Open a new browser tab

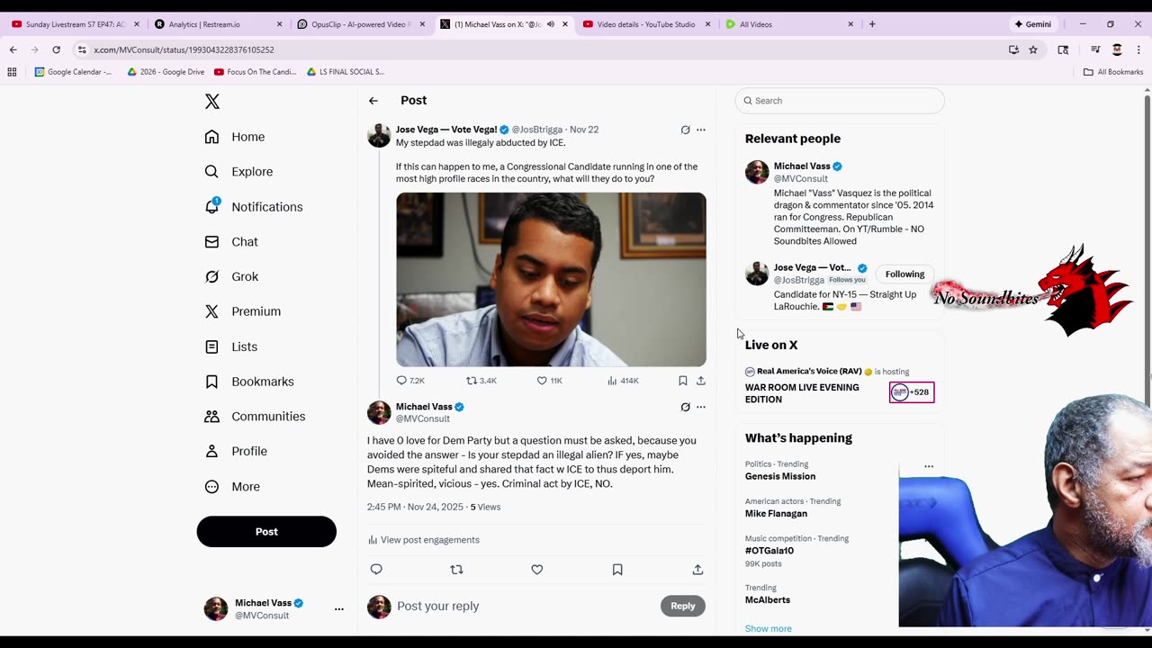[x=871, y=24]
